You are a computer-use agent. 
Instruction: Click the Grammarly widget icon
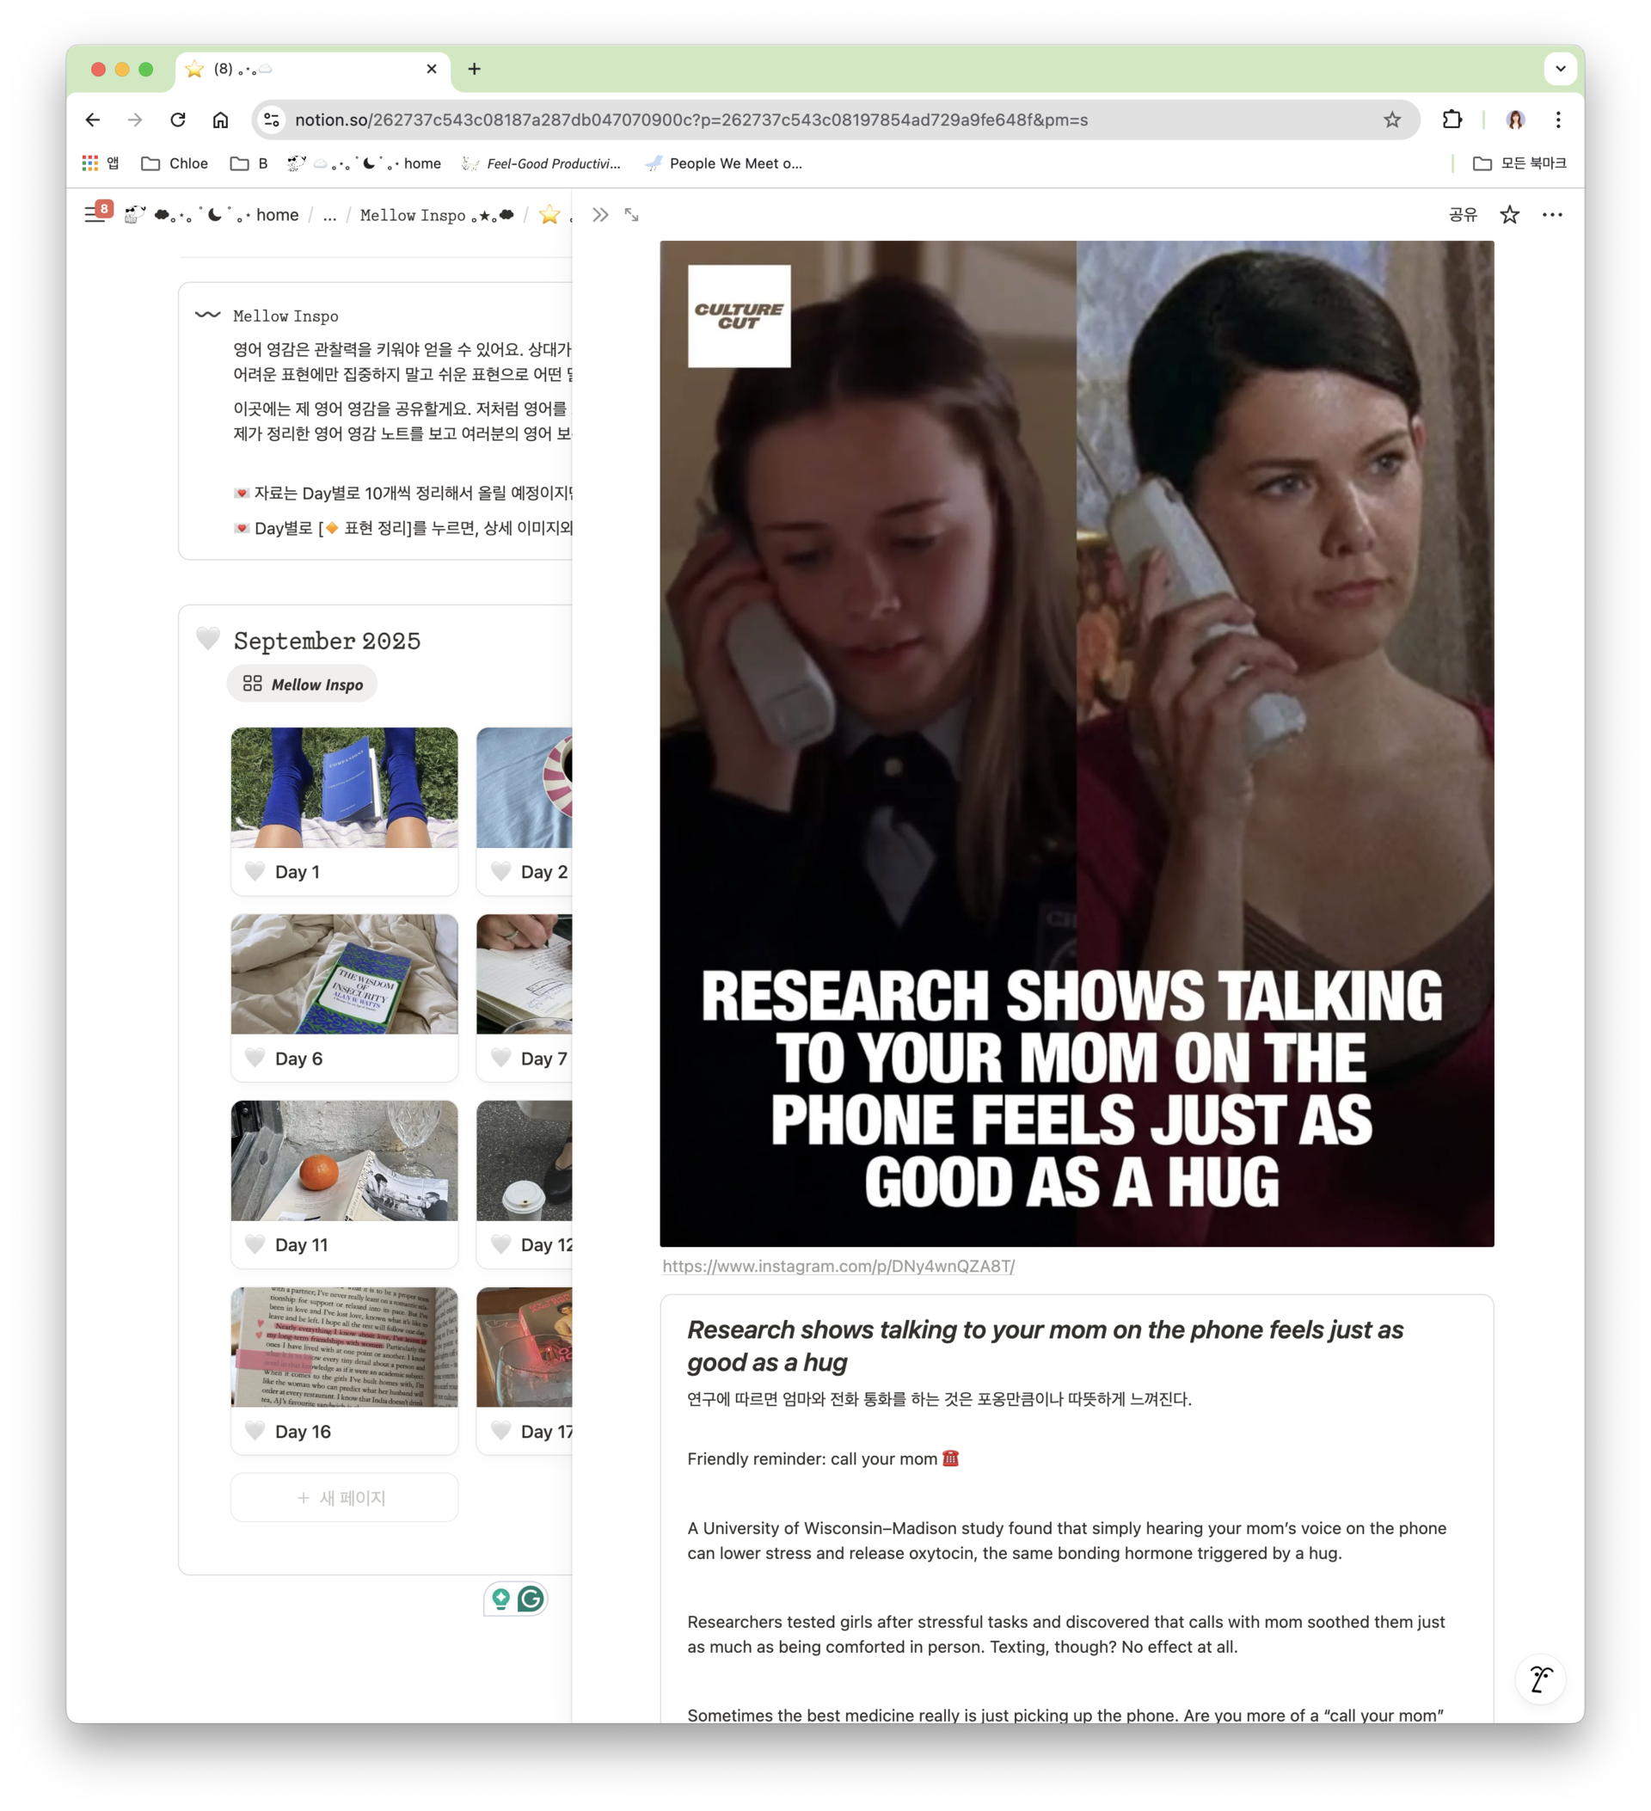click(531, 1599)
